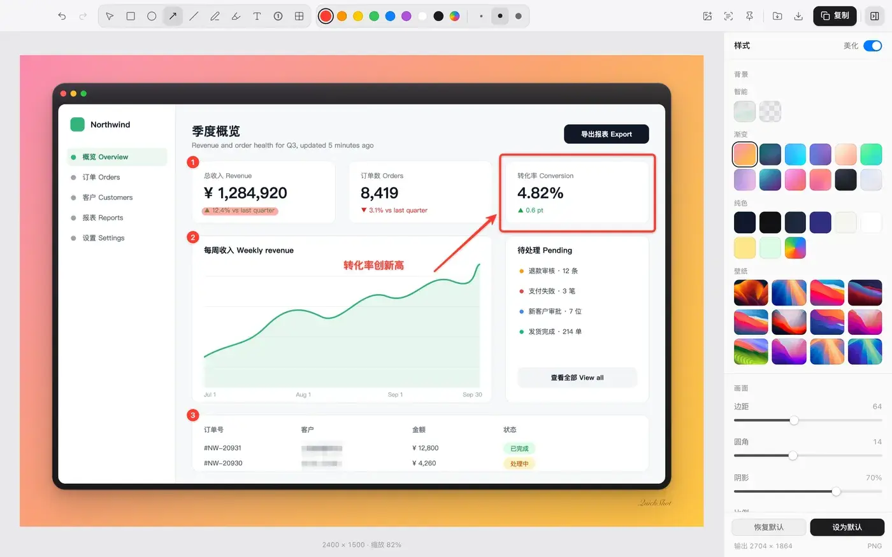Open the rainbow custom color picker in toolbar
The width and height of the screenshot is (892, 557).
(x=454, y=16)
